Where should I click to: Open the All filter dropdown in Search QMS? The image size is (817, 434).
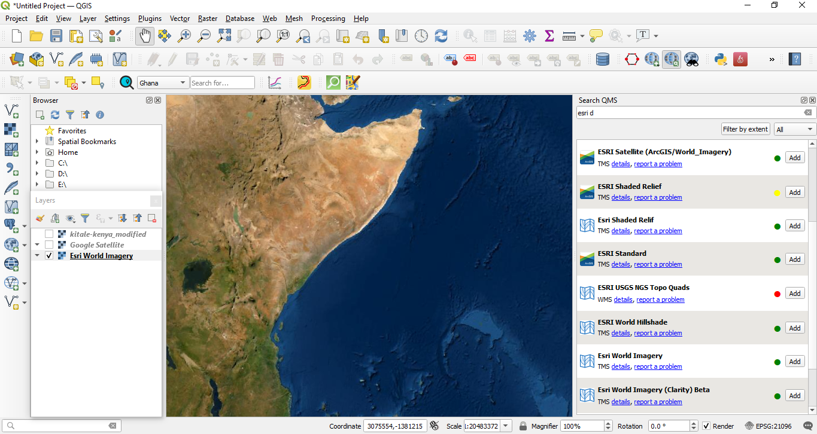(x=795, y=129)
